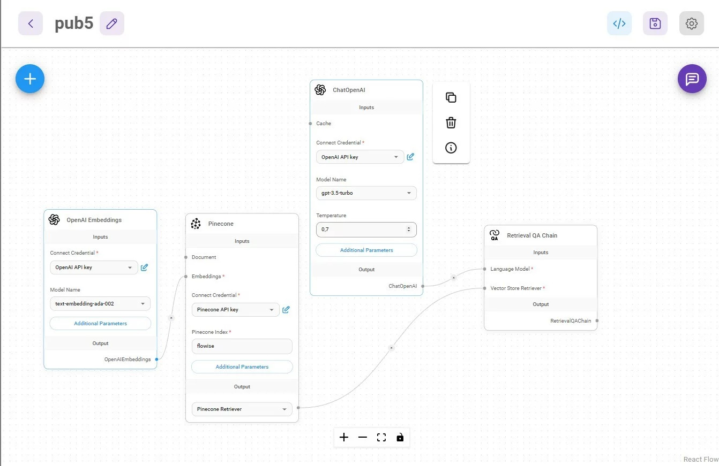719x466 pixels.
Task: Toggle canvas interactivity lock
Action: tap(400, 438)
